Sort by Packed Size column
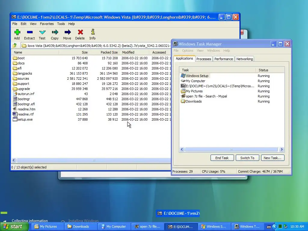The height and width of the screenshot is (231, 308). 104,52
